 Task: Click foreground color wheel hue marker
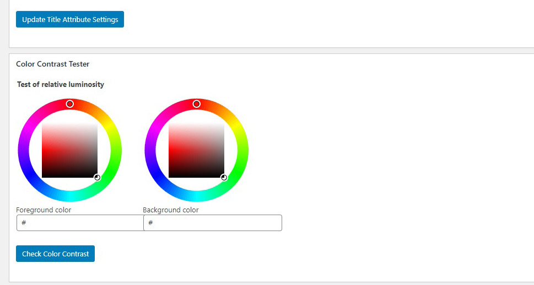[70, 104]
